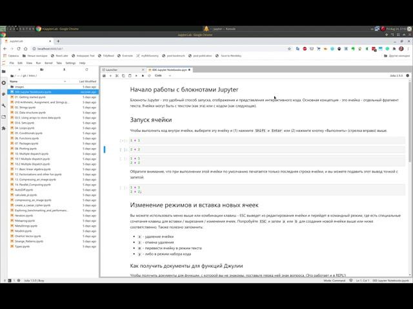Open the File Browser sidebar folder icon
Screen dimensions: 413x309
(x=4, y=71)
